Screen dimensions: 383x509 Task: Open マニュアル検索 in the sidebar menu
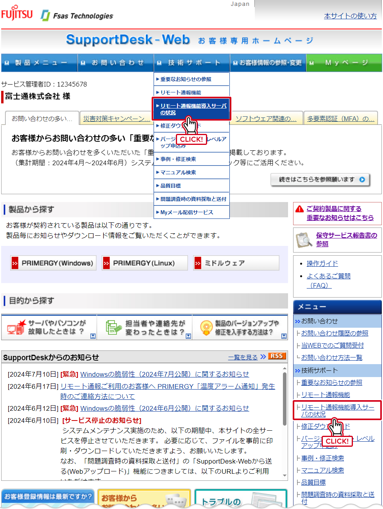(x=322, y=470)
